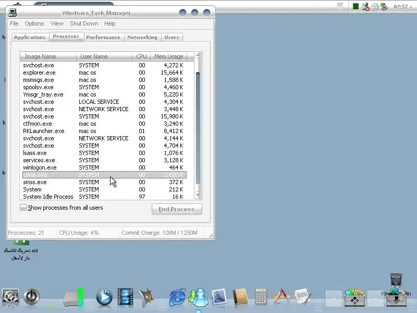This screenshot has height=313, width=417.
Task: Click the power button dock icon
Action: [x=31, y=296]
